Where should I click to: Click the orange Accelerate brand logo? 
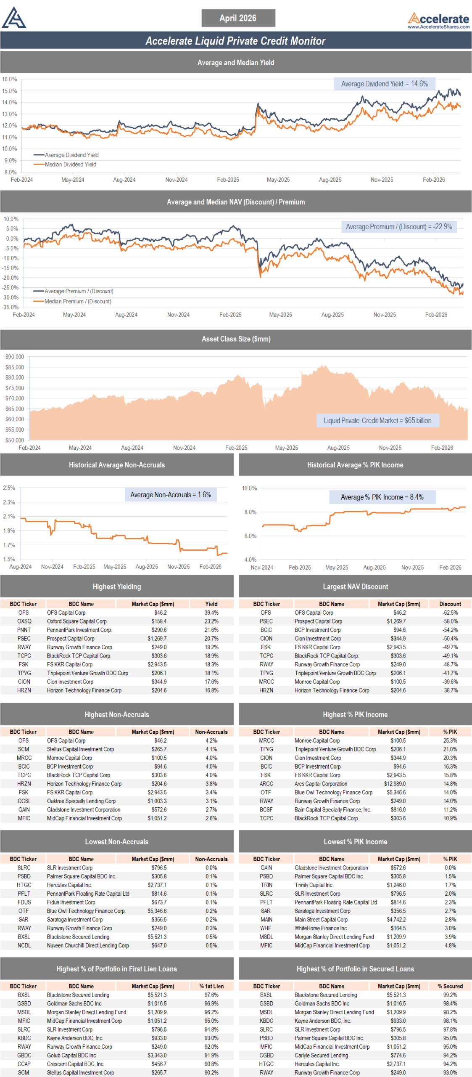438,18
